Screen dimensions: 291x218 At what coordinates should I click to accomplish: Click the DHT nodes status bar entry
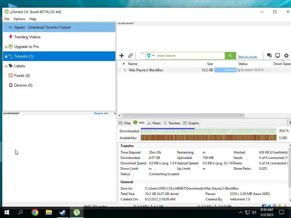click(95, 206)
